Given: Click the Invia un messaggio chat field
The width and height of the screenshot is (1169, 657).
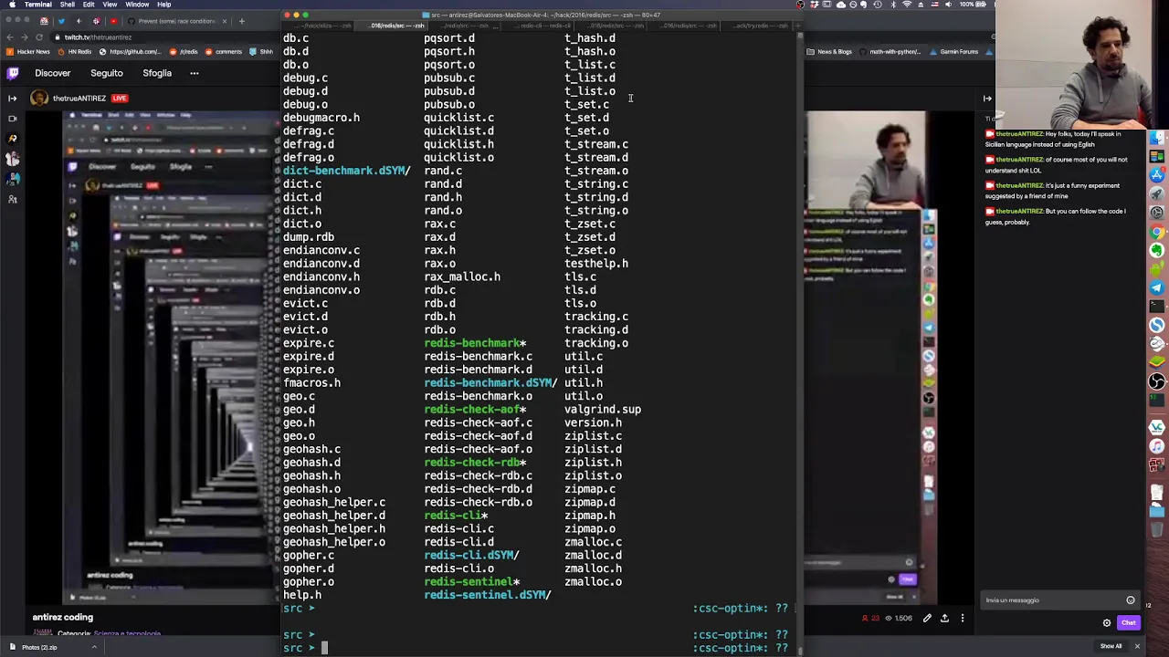Looking at the screenshot, I should pyautogui.click(x=1059, y=600).
